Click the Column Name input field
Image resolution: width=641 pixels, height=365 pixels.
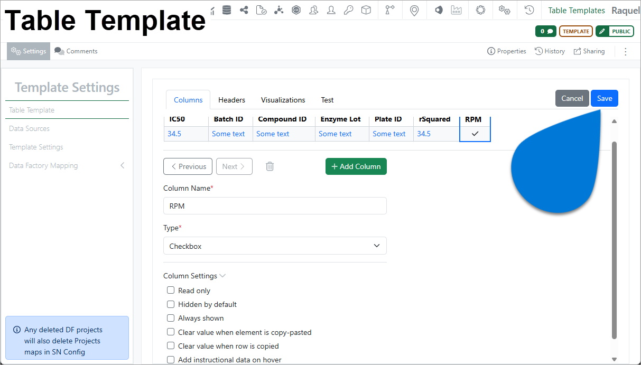(x=275, y=206)
